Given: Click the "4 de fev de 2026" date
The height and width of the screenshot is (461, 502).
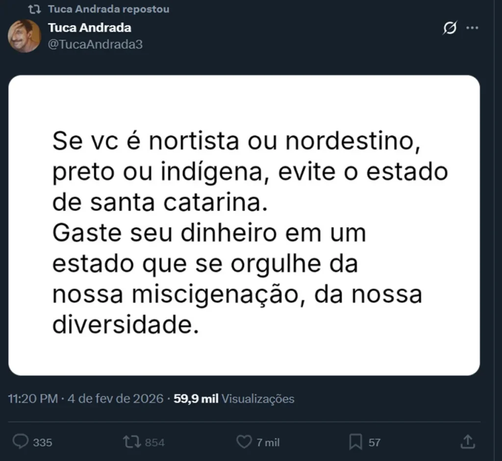Looking at the screenshot, I should tap(115, 399).
